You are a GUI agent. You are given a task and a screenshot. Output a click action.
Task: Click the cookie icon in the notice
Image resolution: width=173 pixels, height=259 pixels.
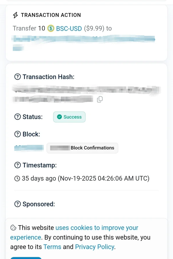pos(13,228)
